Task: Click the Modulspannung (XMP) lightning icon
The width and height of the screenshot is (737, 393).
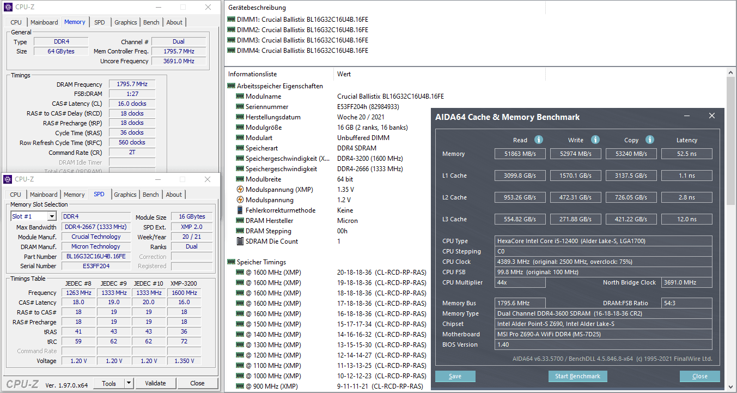Action: point(240,190)
